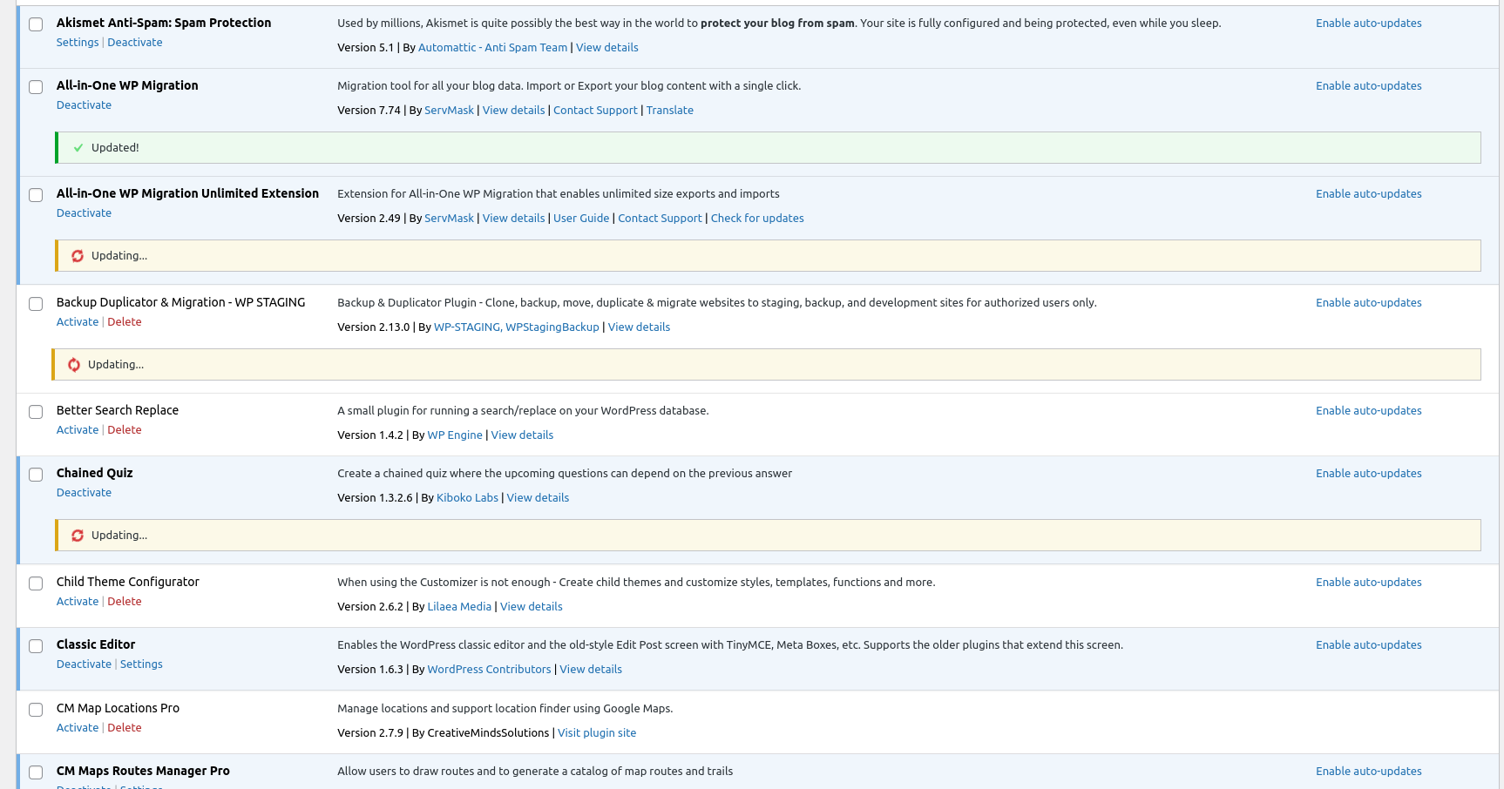1504x789 pixels.
Task: Check for updates for Unlimited Extension
Action: point(756,219)
